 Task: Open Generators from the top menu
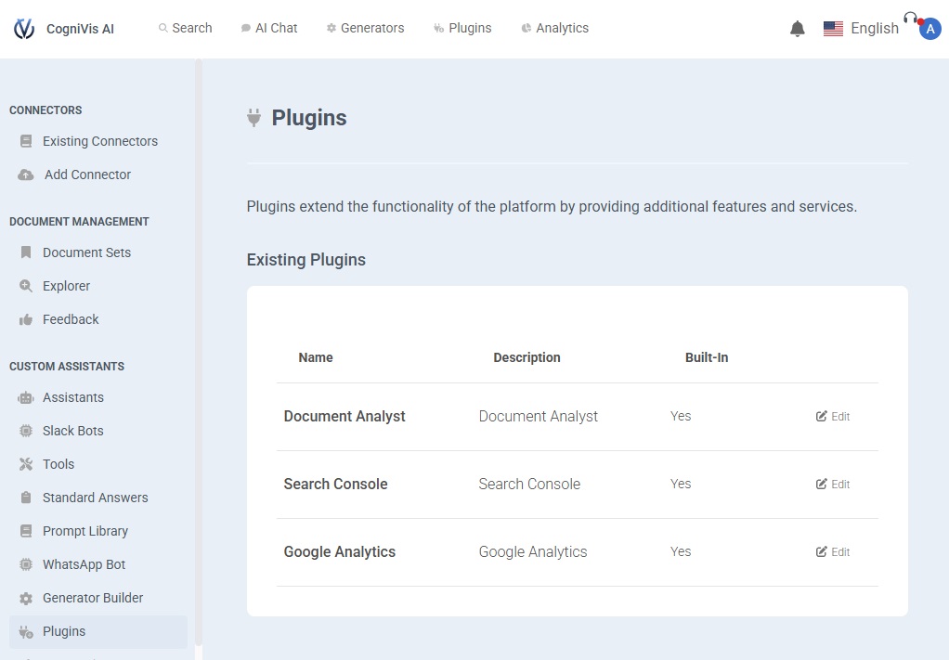(365, 28)
